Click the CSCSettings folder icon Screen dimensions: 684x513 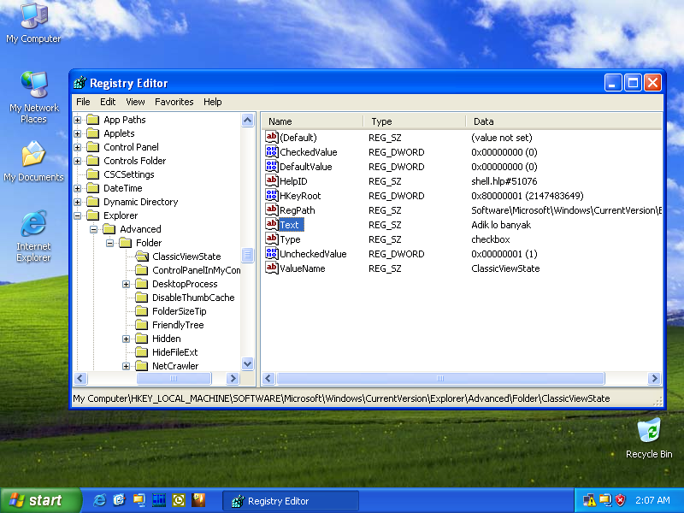[x=92, y=174]
